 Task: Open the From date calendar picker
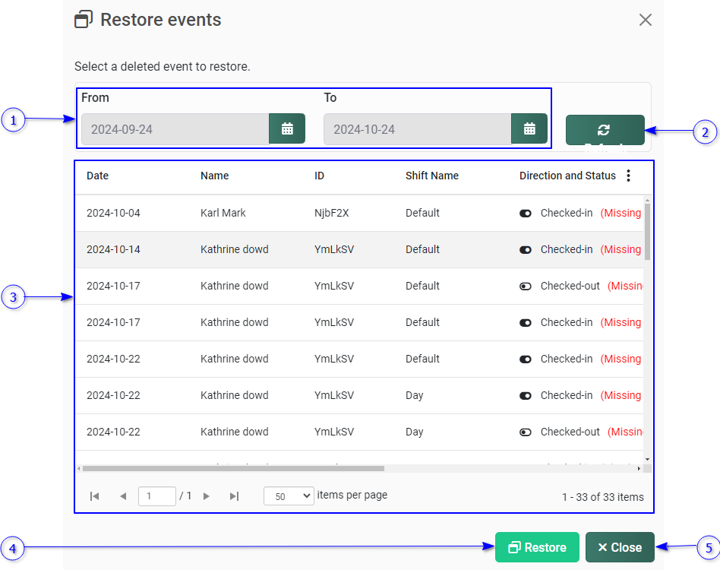click(x=287, y=129)
